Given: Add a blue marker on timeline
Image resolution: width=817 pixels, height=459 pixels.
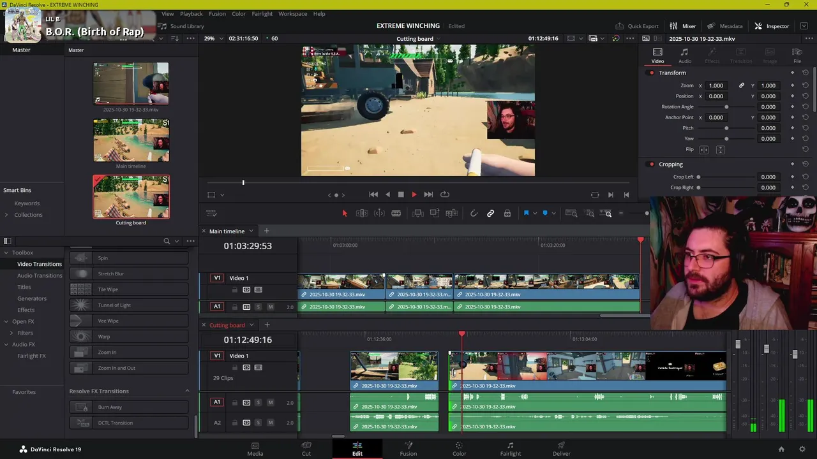Looking at the screenshot, I should pos(544,214).
